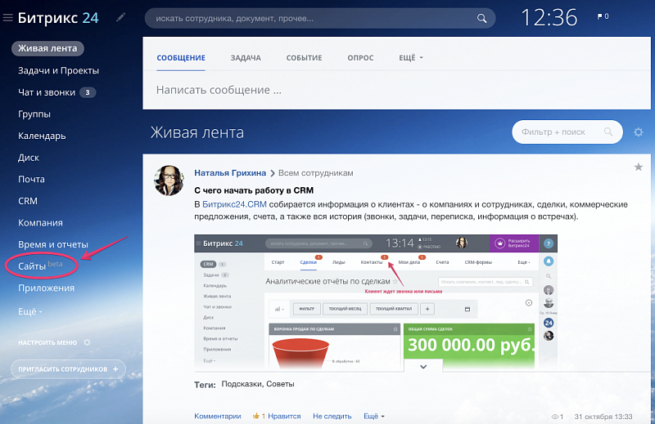Switch to Опрос tab
Viewport: 655px width, 424px height.
(360, 57)
